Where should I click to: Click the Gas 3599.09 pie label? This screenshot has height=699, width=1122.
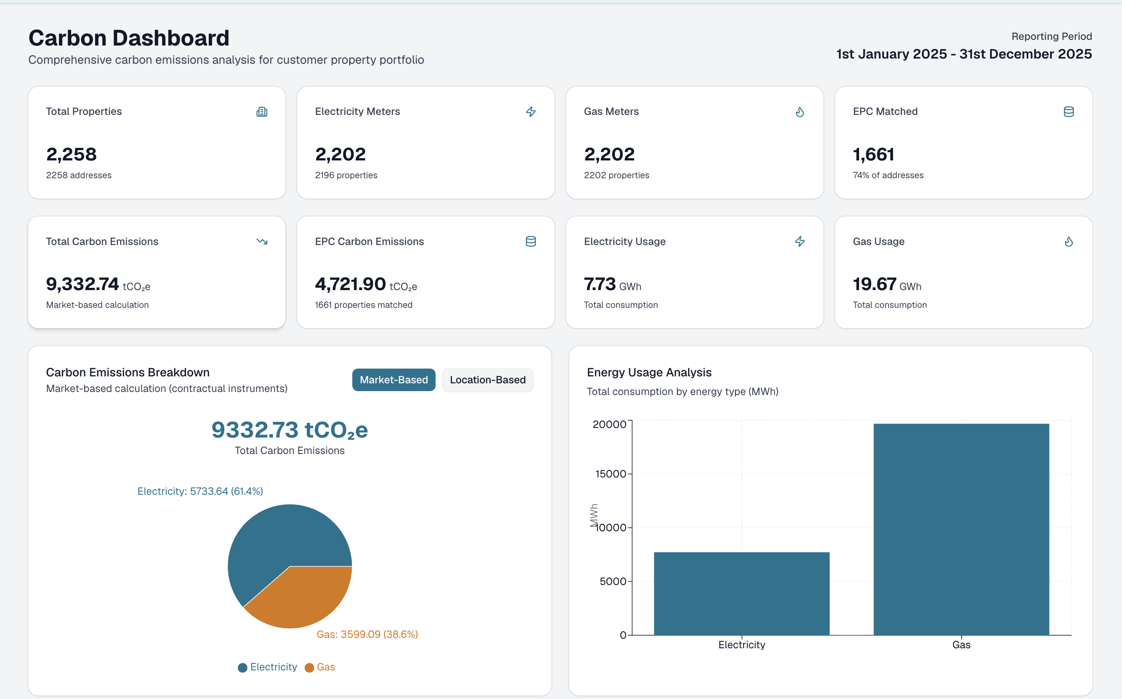point(367,634)
